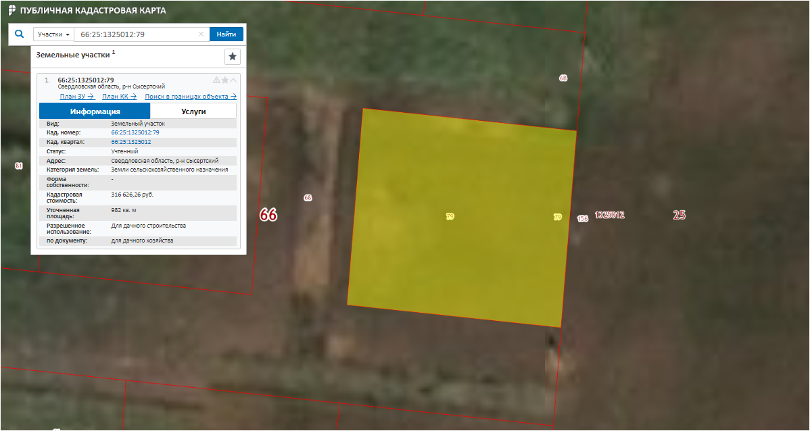
Task: Clear the search field with X
Action: [201, 34]
